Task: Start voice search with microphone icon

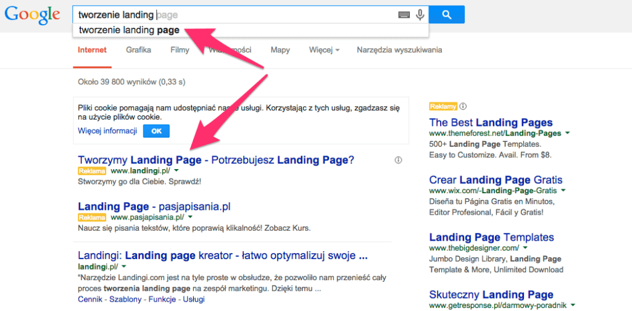Action: 420,15
